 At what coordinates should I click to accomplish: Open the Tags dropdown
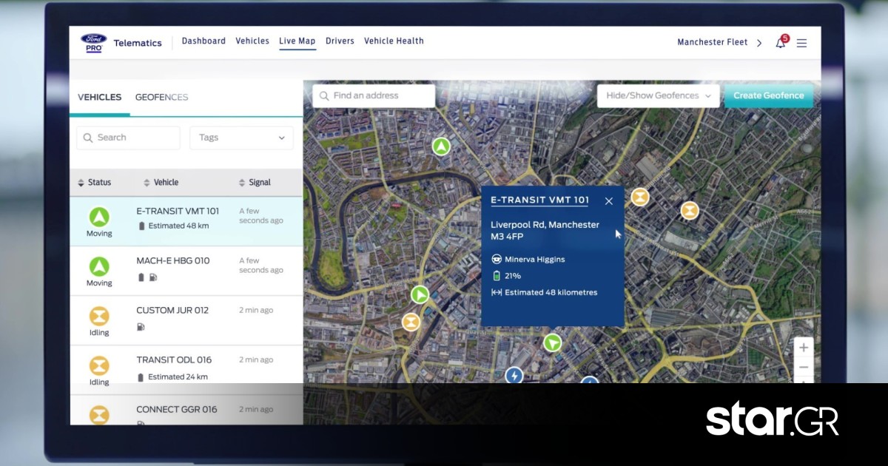point(241,138)
